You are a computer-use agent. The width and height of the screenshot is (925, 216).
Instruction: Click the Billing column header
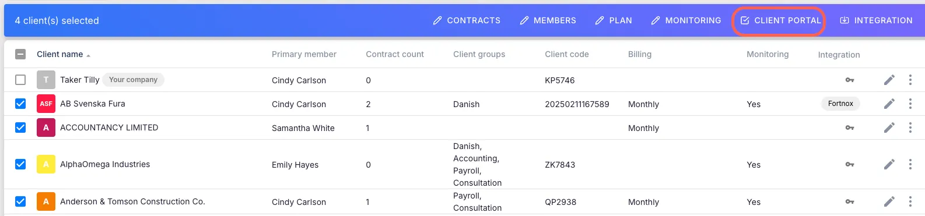[640, 54]
